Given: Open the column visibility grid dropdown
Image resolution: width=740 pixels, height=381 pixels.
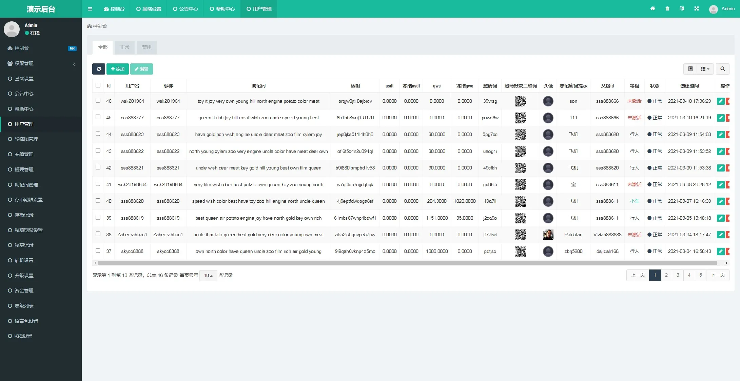Looking at the screenshot, I should click(705, 69).
